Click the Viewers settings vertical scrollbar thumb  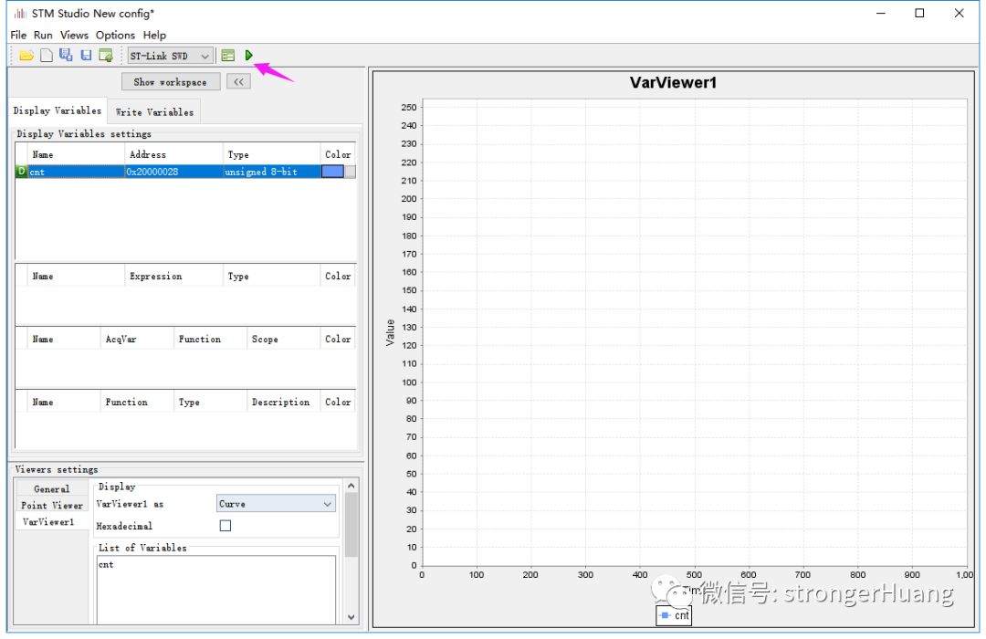(x=351, y=525)
